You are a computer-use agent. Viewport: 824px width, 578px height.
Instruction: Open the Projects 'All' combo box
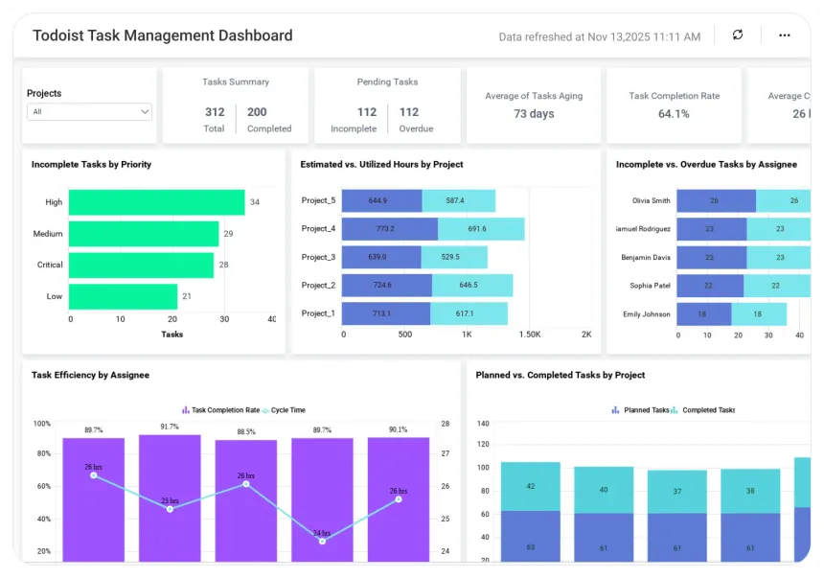[x=89, y=111]
